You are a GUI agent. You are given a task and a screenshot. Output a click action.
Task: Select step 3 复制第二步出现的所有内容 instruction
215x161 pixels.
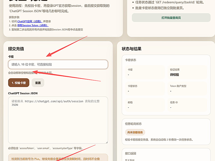(46, 29)
